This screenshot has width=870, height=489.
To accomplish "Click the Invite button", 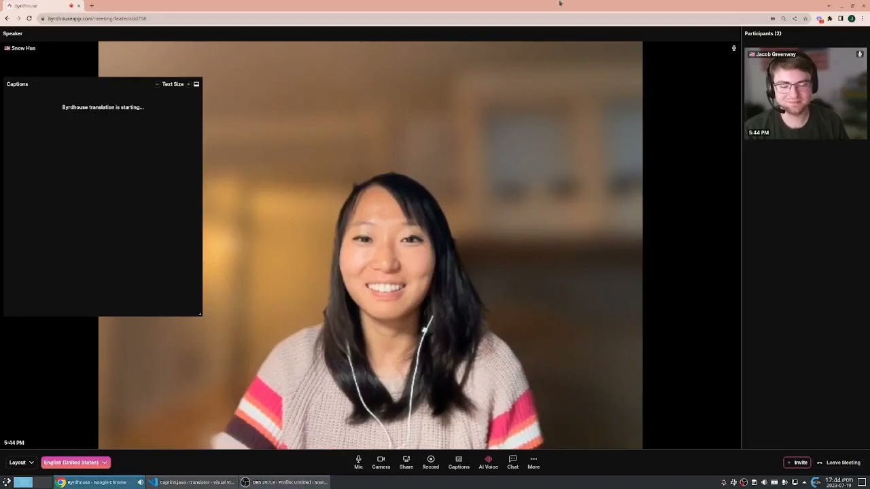I will tap(797, 463).
